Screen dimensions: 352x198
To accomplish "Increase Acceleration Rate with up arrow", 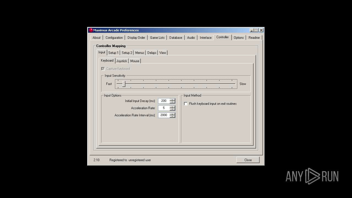I will (x=172, y=107).
